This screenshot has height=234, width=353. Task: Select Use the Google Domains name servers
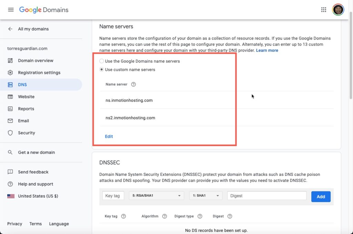pos(102,61)
